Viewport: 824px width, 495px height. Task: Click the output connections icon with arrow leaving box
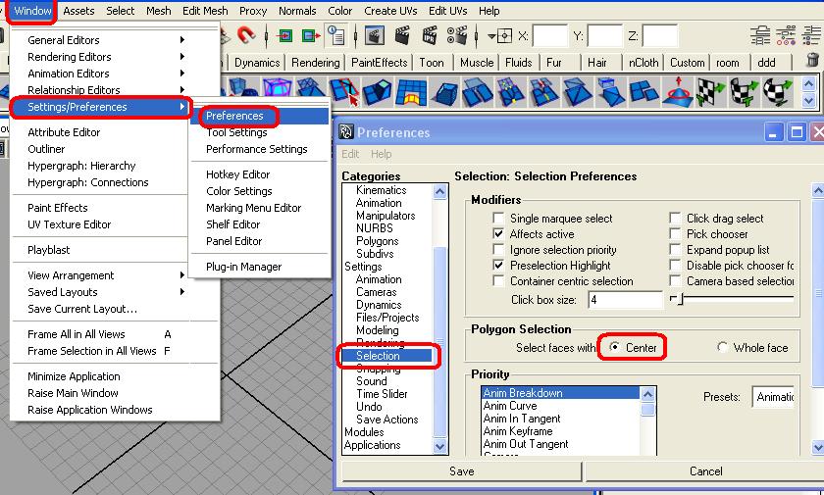tap(311, 35)
